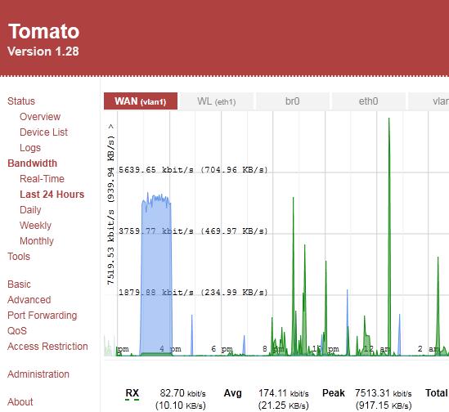
Task: Click the RX value 82.70 kbit/s
Action: [182, 393]
